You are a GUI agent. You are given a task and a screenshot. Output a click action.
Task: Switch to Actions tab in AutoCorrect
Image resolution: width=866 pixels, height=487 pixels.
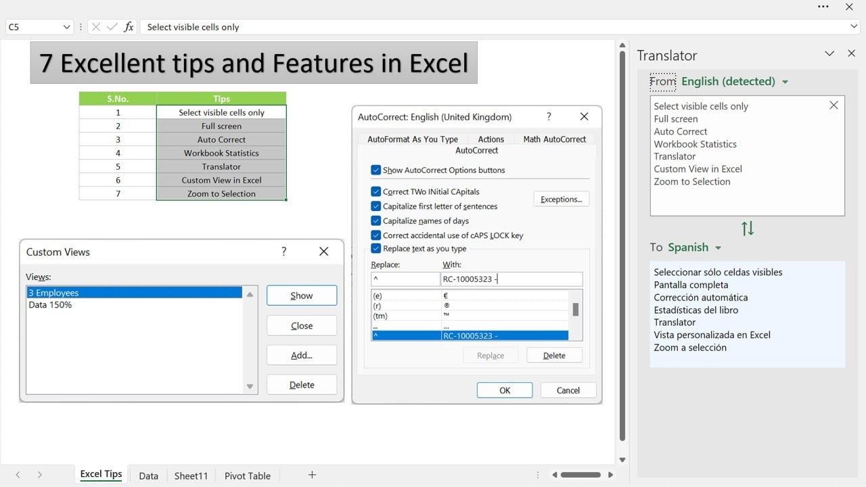[491, 139]
